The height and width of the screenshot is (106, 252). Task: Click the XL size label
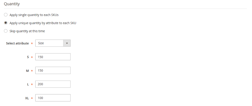[x=27, y=98]
